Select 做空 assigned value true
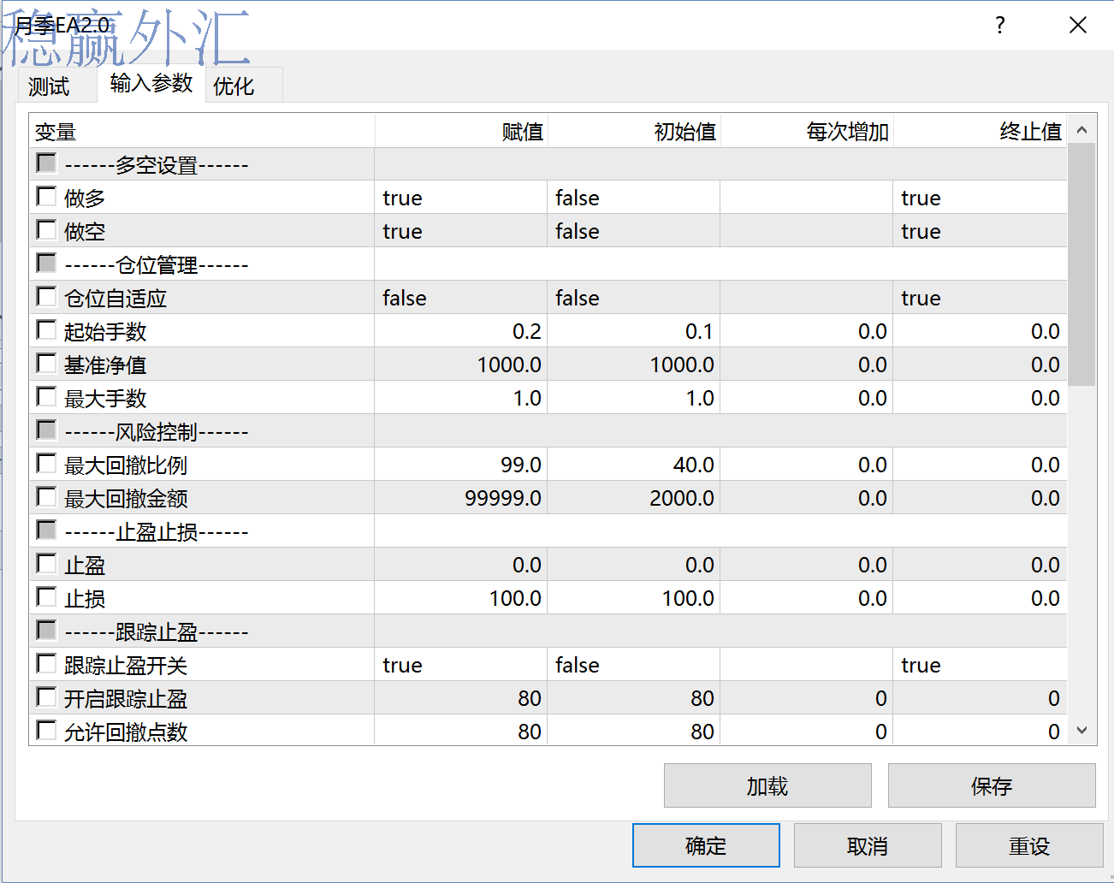Screen dimensions: 1114x883 [x=460, y=231]
